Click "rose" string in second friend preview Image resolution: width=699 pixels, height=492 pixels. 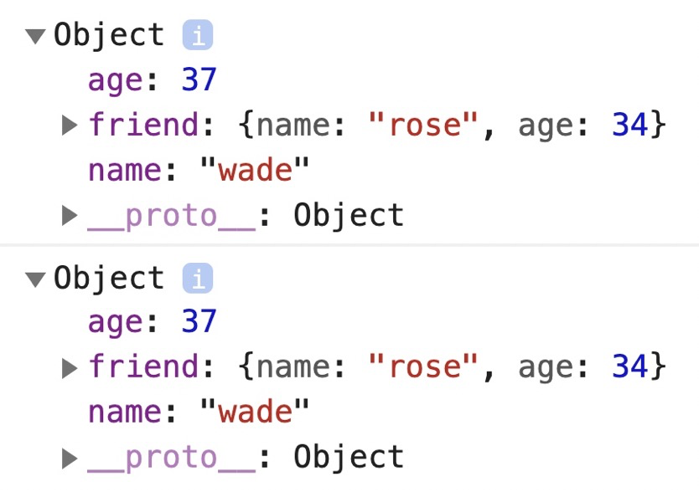point(423,366)
